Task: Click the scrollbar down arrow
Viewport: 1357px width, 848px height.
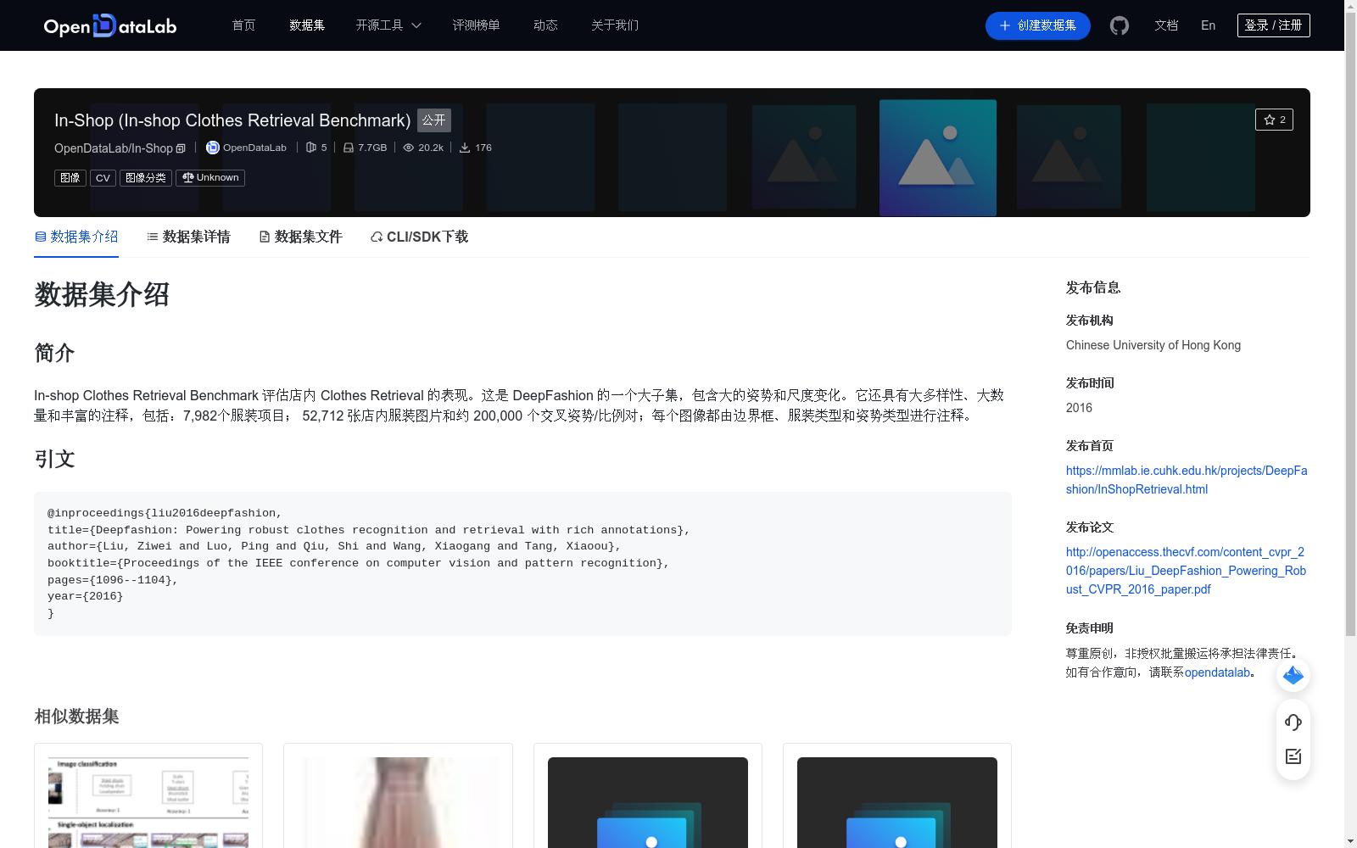Action: (x=1350, y=841)
